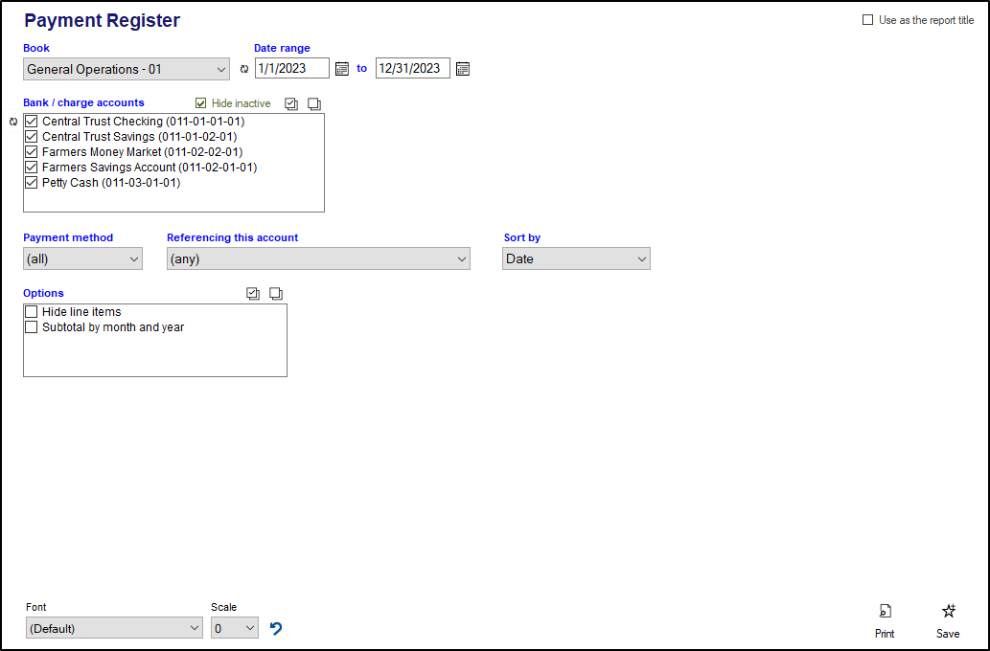The width and height of the screenshot is (990, 651).
Task: Click the start date input field
Action: click(x=291, y=69)
